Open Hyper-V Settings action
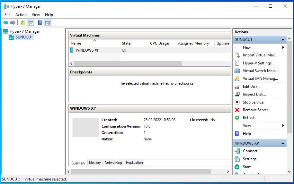 [259, 63]
